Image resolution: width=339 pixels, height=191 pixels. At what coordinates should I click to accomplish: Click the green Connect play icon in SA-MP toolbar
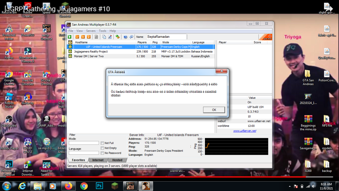pyautogui.click(x=70, y=37)
